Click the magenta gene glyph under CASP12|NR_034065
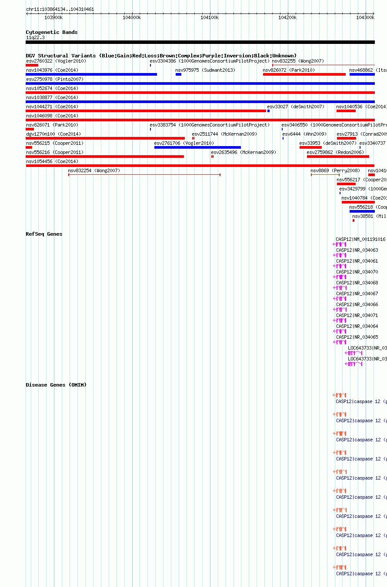 [340, 342]
